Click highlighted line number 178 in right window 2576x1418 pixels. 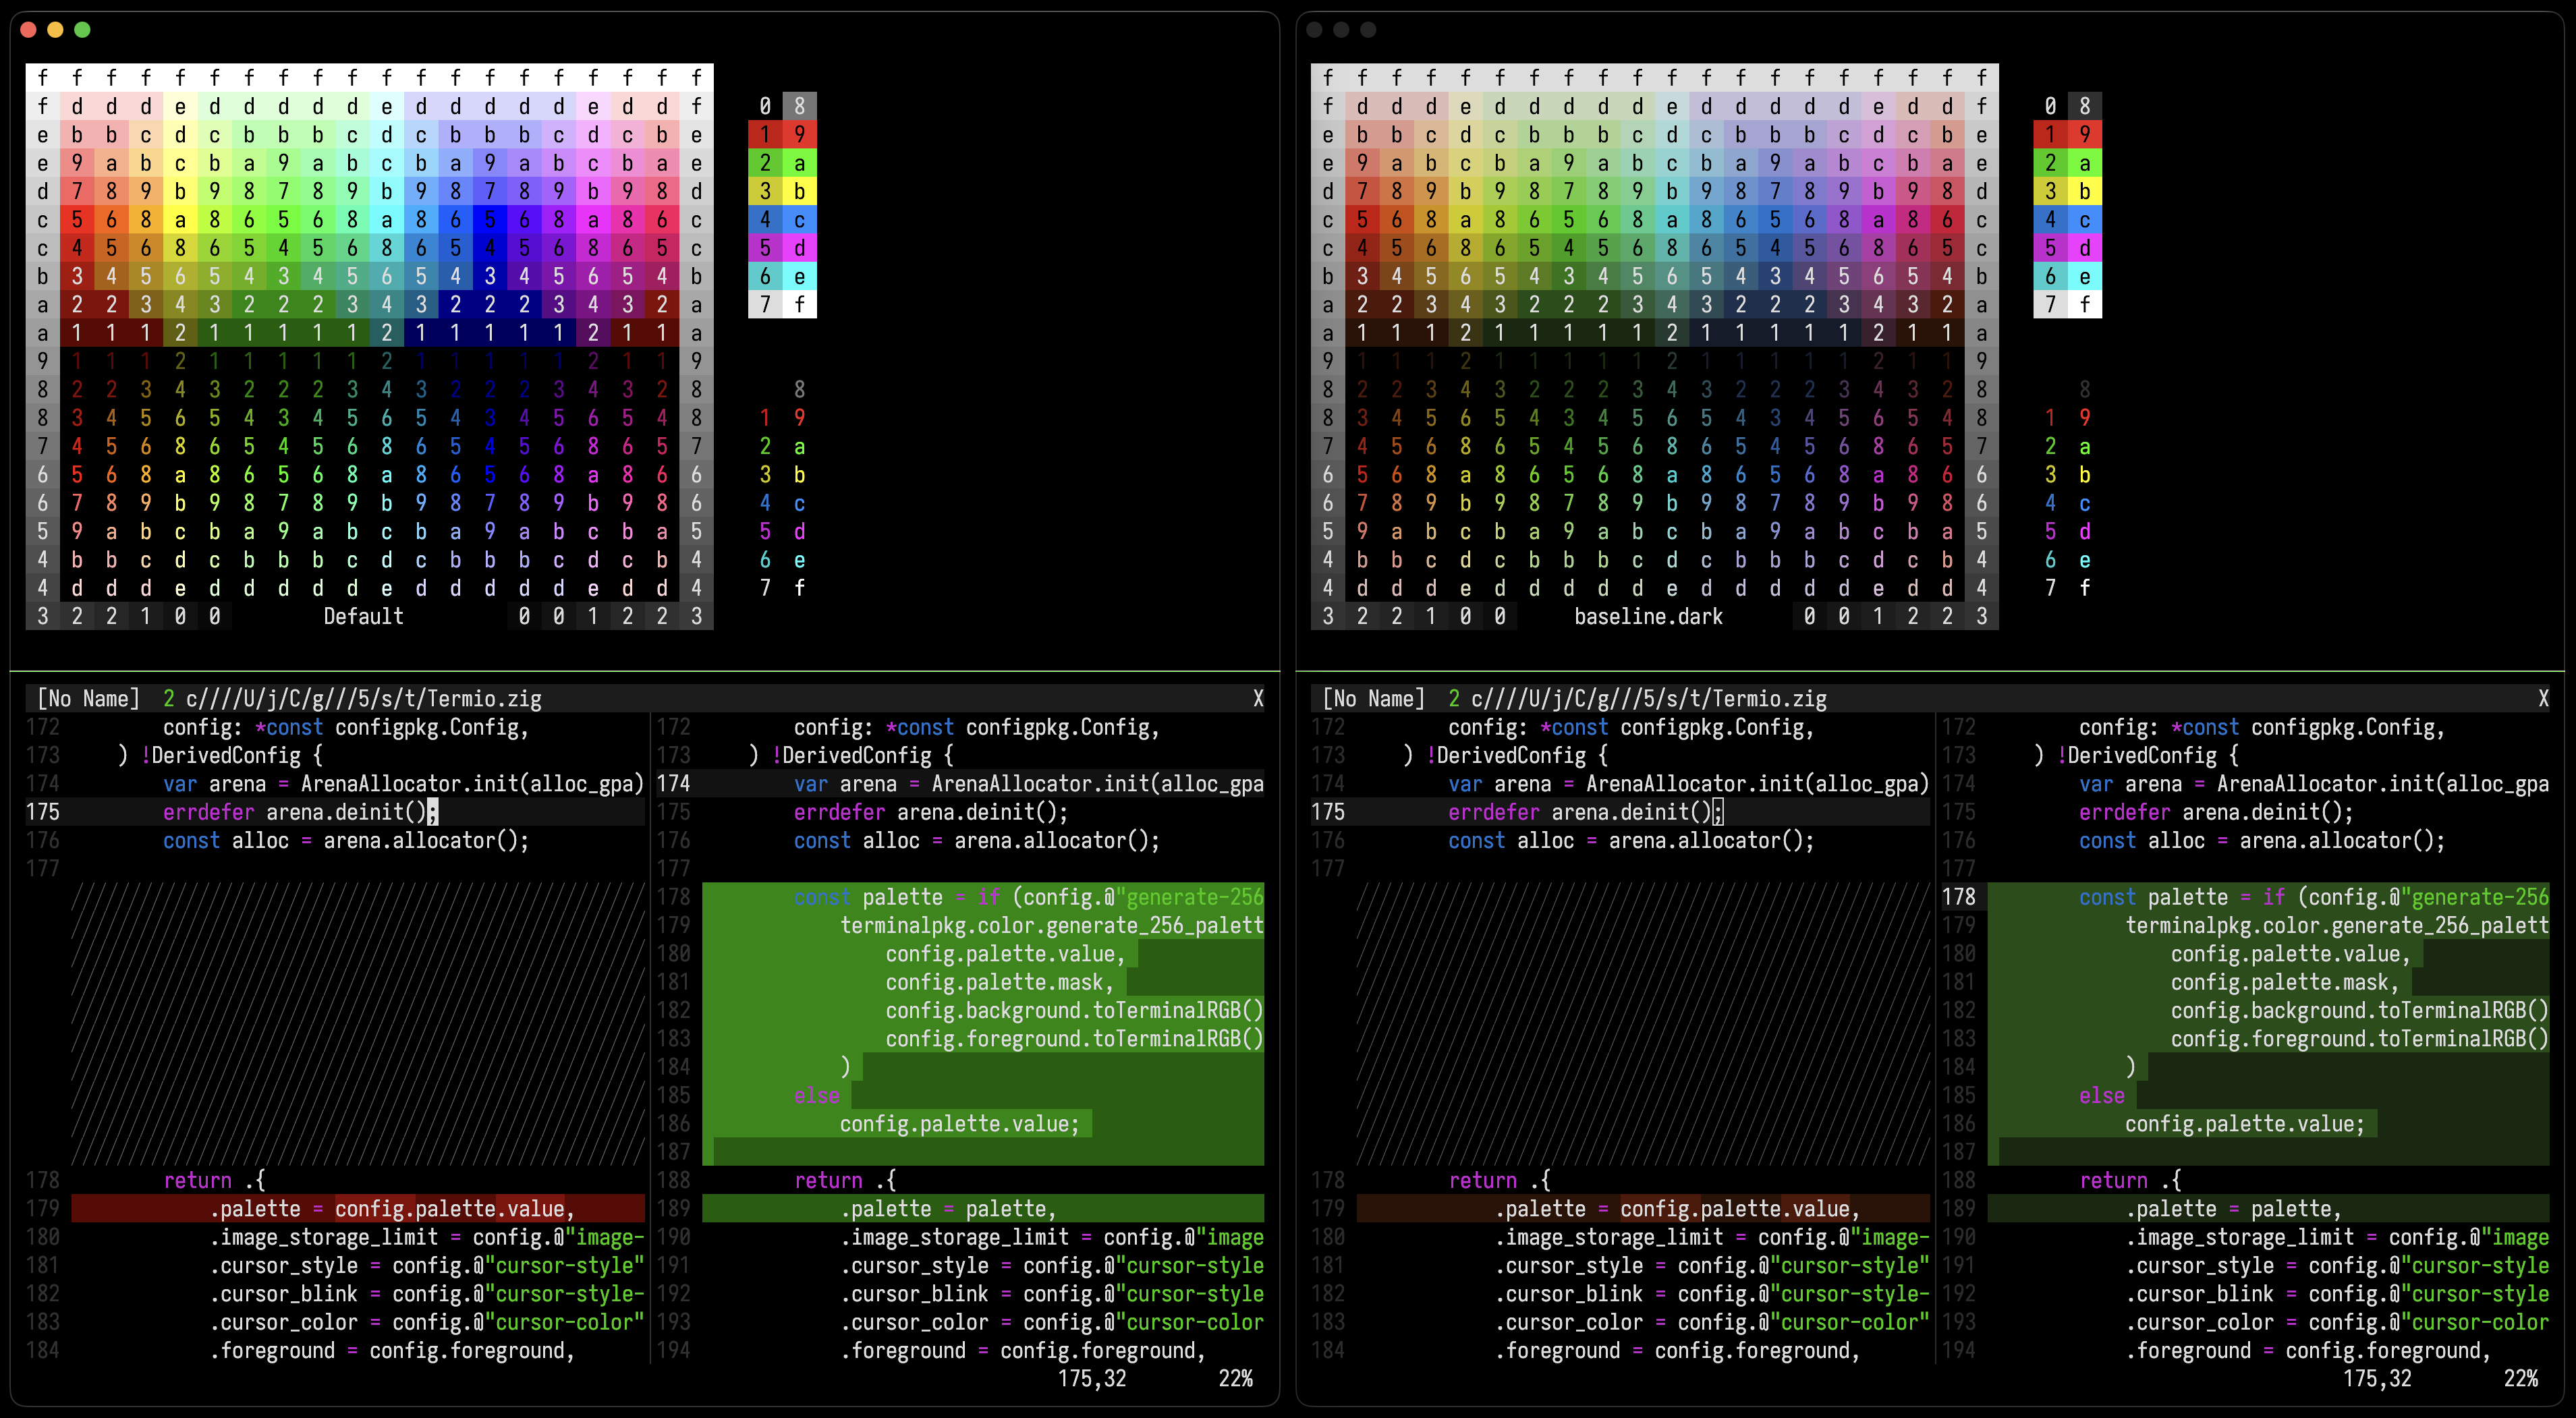[x=1958, y=897]
